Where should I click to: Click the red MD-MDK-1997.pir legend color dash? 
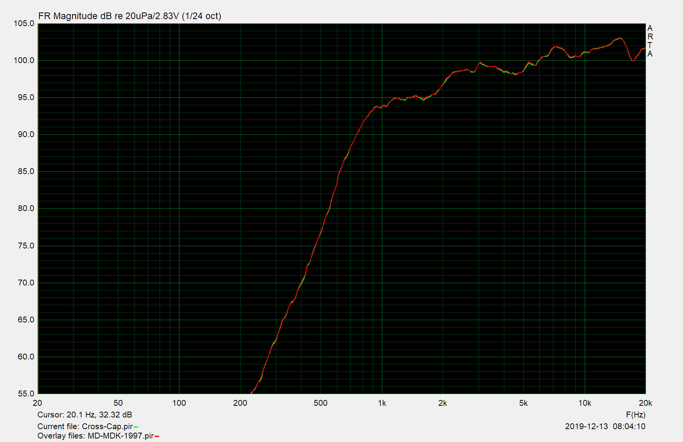coord(157,437)
